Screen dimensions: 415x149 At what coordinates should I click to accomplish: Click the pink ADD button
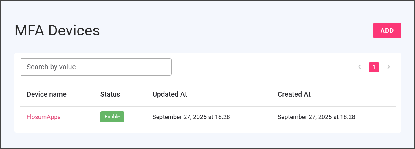(x=387, y=31)
